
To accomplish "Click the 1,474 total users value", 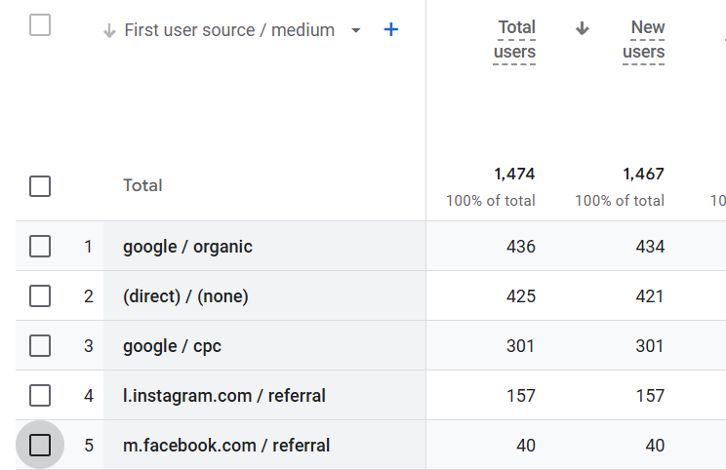I will click(x=514, y=175).
